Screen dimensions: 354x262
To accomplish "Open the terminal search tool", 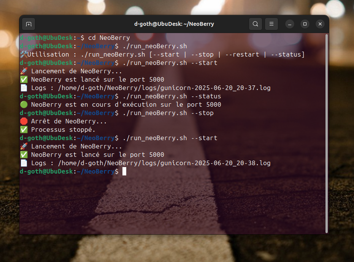I will pyautogui.click(x=256, y=24).
